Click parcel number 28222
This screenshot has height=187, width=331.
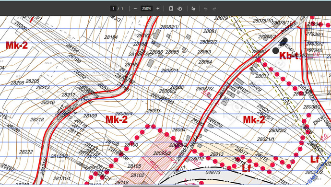click(26, 152)
